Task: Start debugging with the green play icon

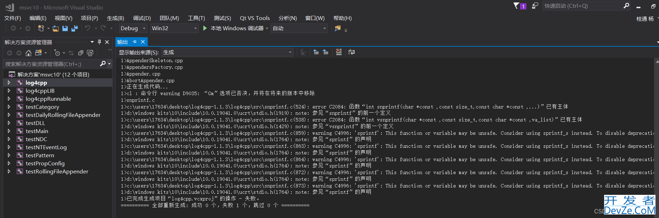Action: pyautogui.click(x=205, y=28)
